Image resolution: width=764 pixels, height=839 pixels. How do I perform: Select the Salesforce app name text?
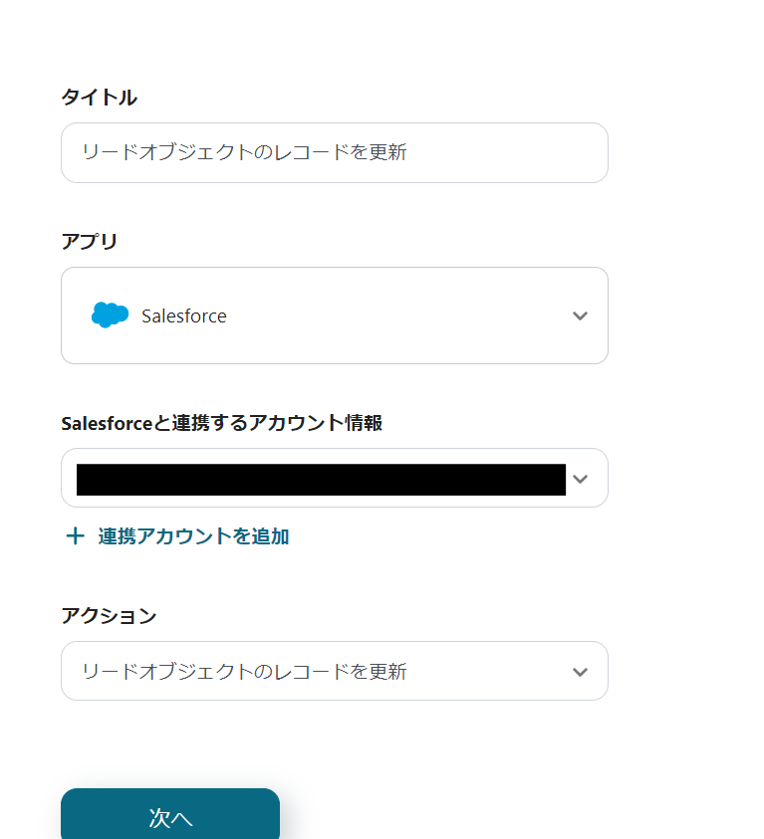tap(184, 315)
